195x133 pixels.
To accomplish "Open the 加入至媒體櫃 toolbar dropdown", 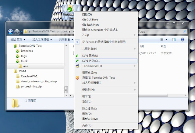I will tap(42, 40).
